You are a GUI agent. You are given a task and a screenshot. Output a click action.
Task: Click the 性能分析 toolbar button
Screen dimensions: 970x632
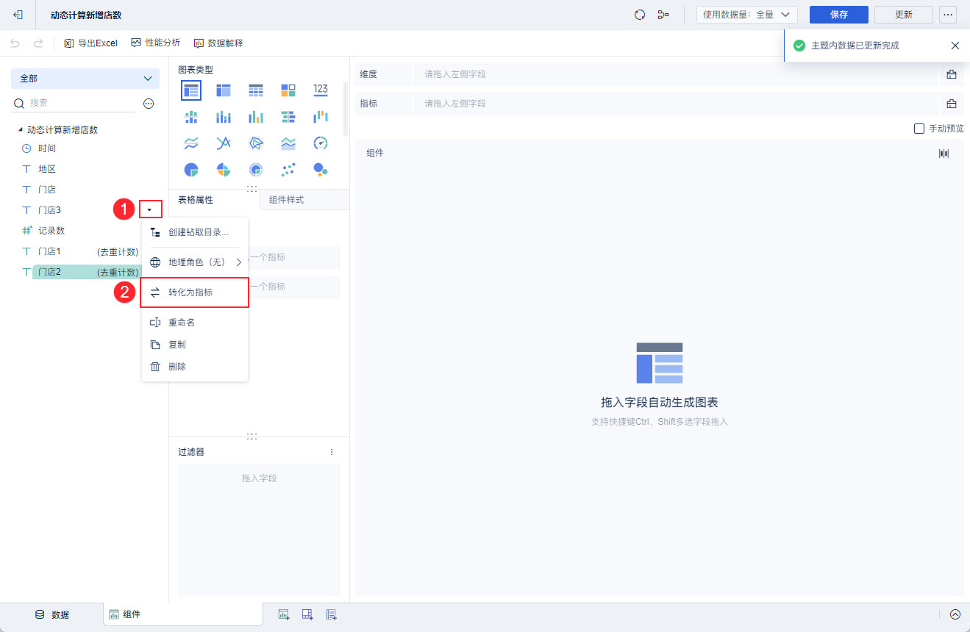156,43
